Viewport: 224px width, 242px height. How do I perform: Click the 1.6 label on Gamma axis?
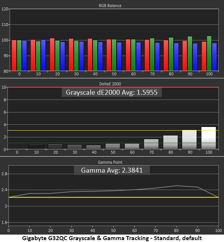tap(4, 222)
